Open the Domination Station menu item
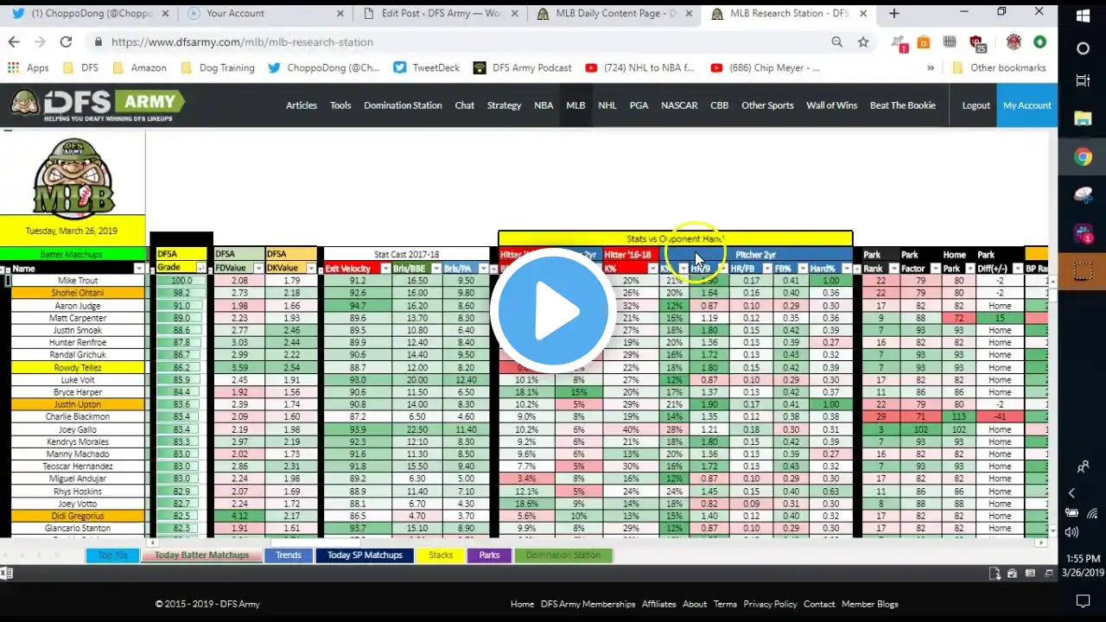1106x622 pixels. coord(403,105)
